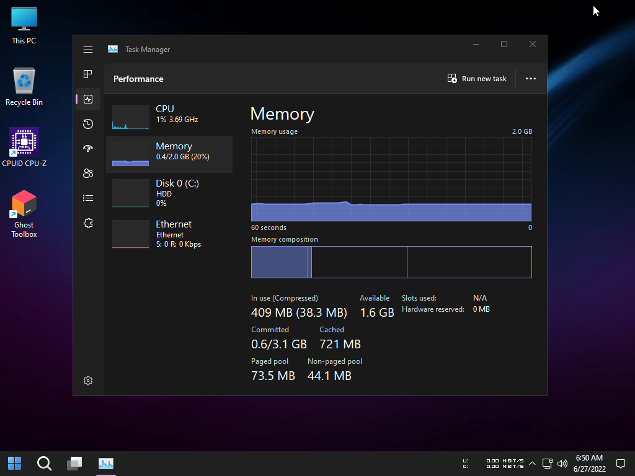Open the Processes page icon in sidebar

(88, 74)
